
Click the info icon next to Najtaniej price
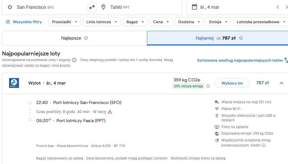241,38
